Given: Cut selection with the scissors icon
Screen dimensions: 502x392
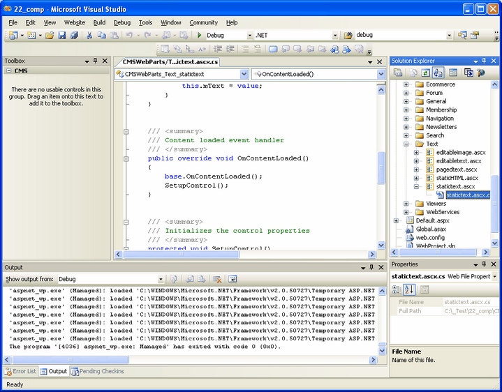Looking at the screenshot, I should coord(89,35).
